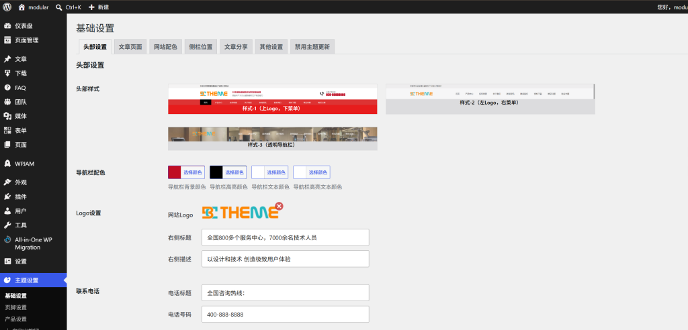Switch to the 禁用主题更新 tab
The width and height of the screenshot is (688, 330).
tap(312, 47)
